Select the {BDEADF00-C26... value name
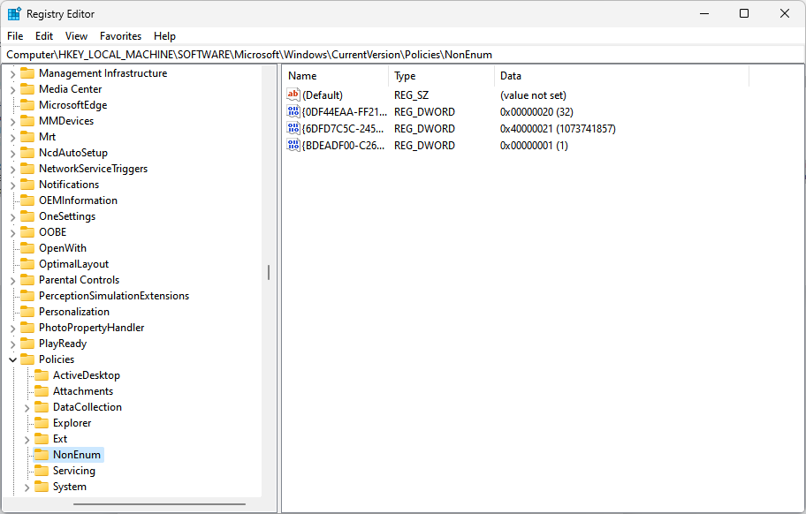 [x=343, y=146]
